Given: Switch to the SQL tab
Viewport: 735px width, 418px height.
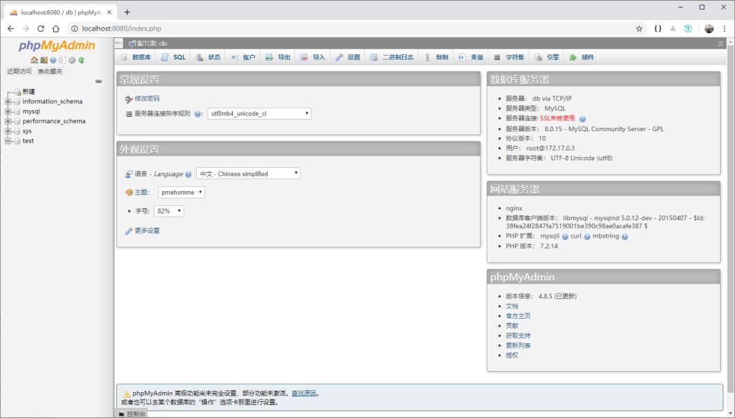Looking at the screenshot, I should tap(174, 57).
